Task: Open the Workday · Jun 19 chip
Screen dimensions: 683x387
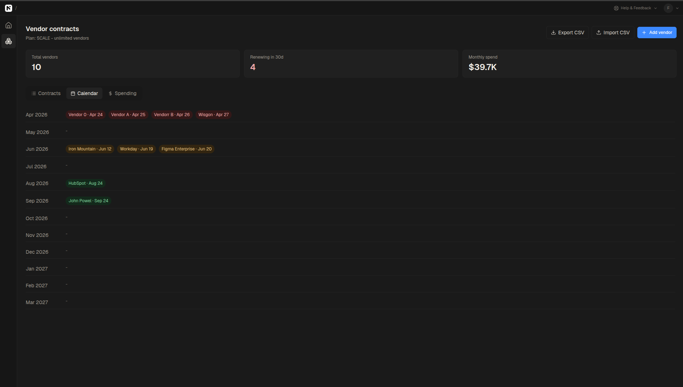Action: pyautogui.click(x=136, y=149)
